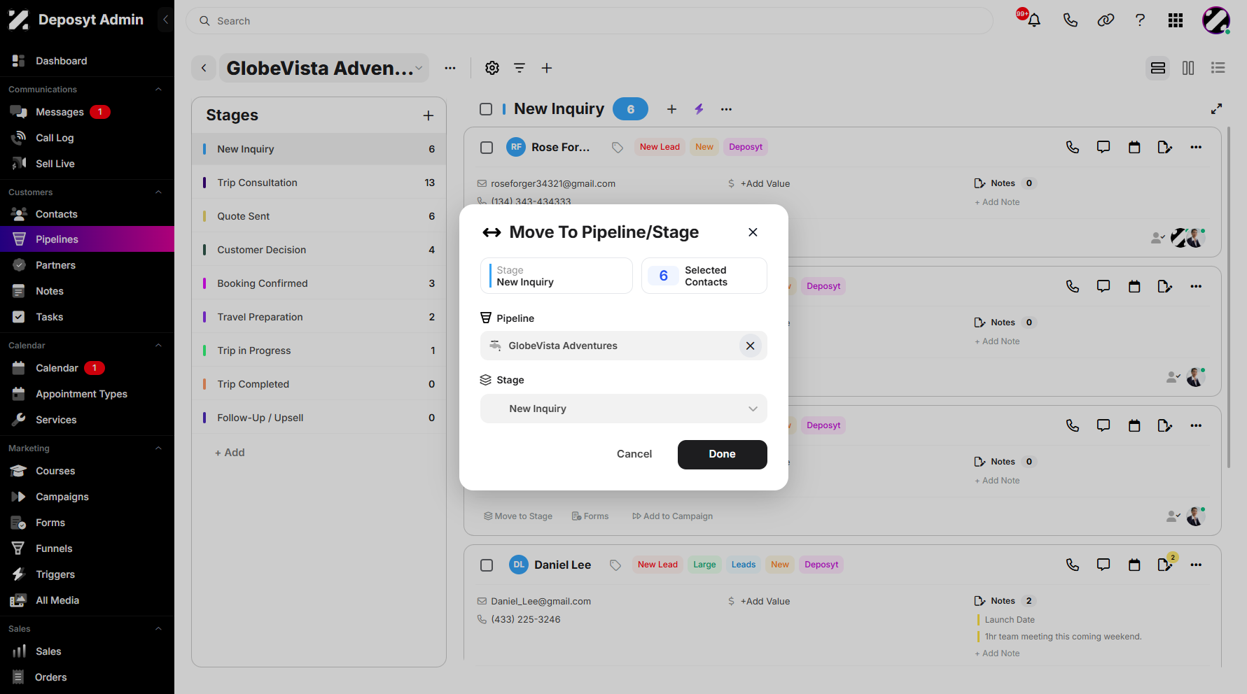Click the lightning automation icon beside New Inquiry
Viewport: 1247px width, 694px height.
(x=699, y=109)
